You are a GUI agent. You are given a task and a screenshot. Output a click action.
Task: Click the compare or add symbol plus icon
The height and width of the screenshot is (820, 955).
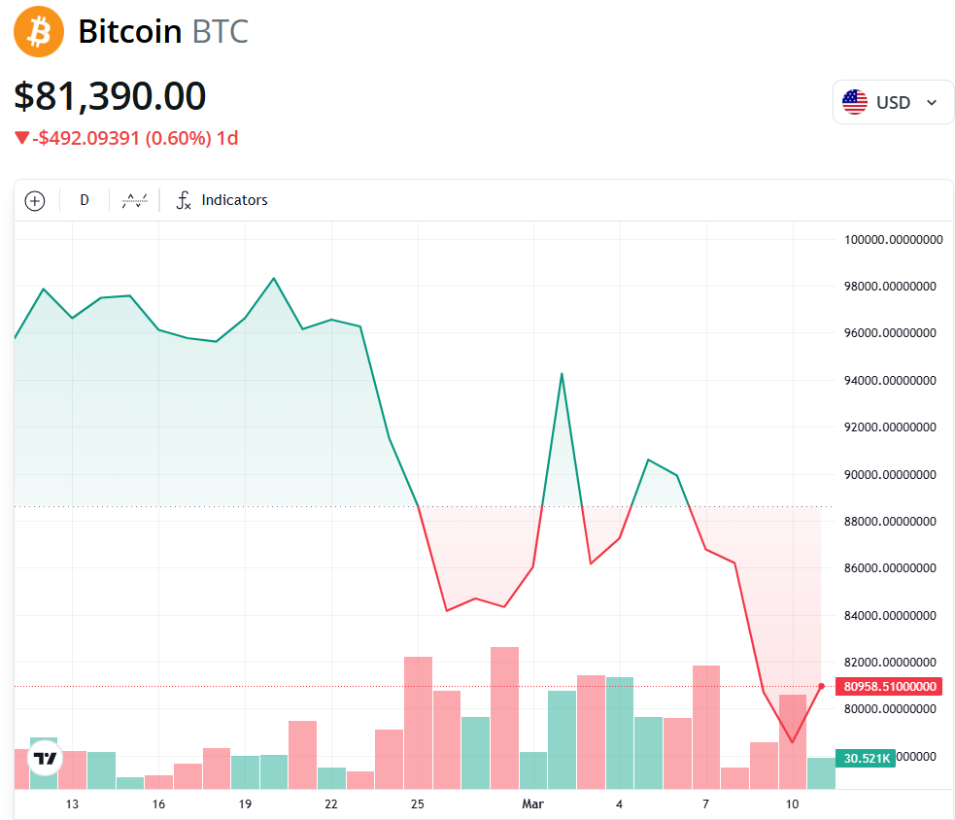coord(35,201)
